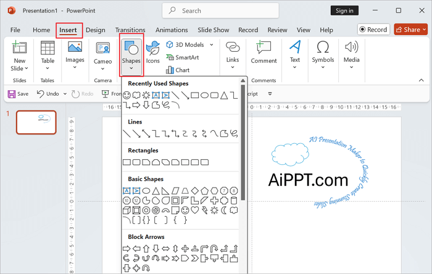The height and width of the screenshot is (274, 432).
Task: Click the shapes gallery scrollbar
Action: point(243,143)
